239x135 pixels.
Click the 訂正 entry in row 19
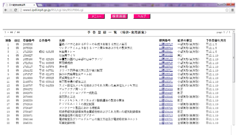tap(180, 112)
